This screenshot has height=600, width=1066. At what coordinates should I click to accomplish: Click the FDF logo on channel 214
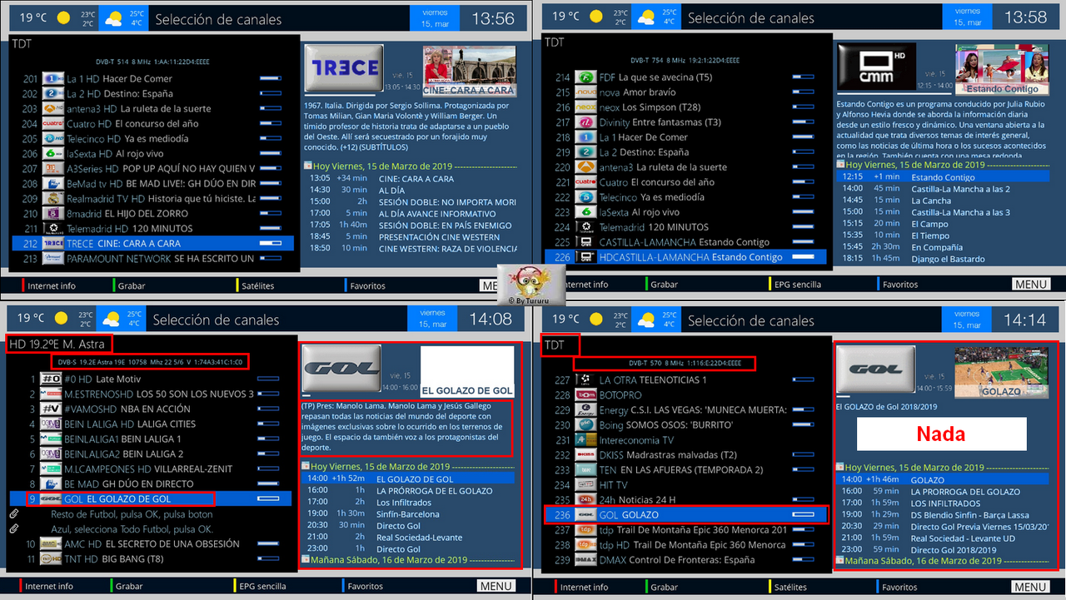pyautogui.click(x=586, y=77)
